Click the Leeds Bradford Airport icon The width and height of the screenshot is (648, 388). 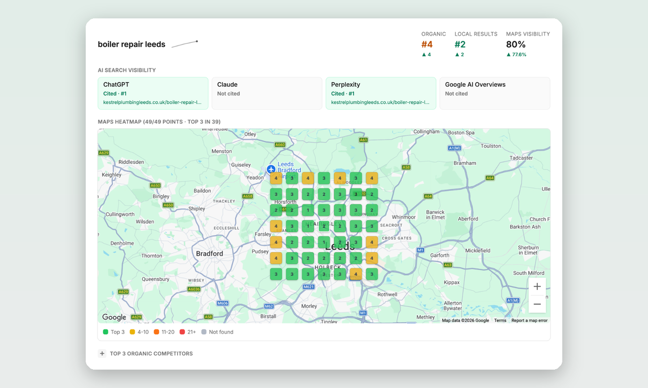[x=271, y=168]
